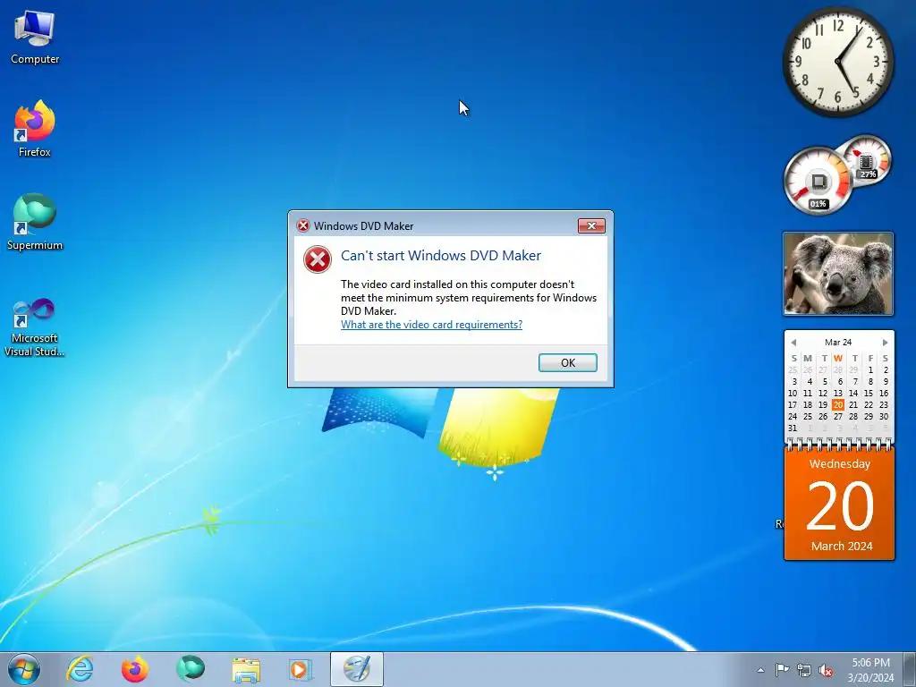Click the CPU meter gadget dial
Image resolution: width=916 pixels, height=687 pixels.
818,181
